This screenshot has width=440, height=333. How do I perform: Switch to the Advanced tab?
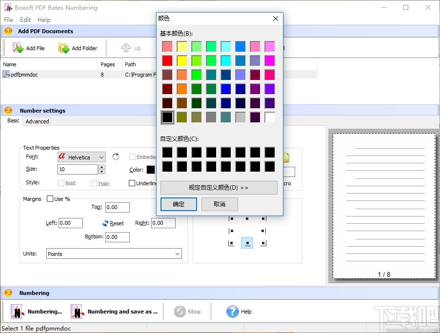[x=37, y=121]
